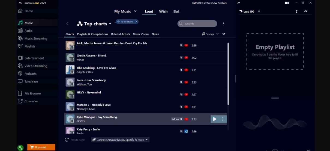Click YouTube icon for Say Something
Screen dimensions: 330x151
(186, 119)
